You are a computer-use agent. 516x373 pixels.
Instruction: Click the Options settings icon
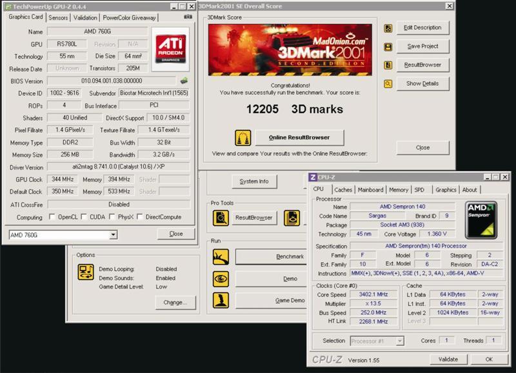(x=86, y=272)
